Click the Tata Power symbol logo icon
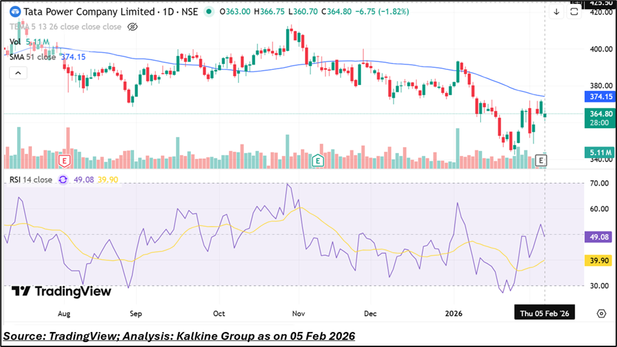617x347 pixels. coord(14,12)
